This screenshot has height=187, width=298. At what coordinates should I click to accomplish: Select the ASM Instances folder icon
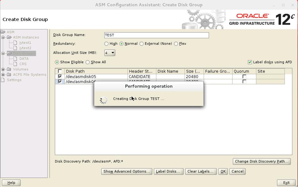pyautogui.click(x=9, y=37)
